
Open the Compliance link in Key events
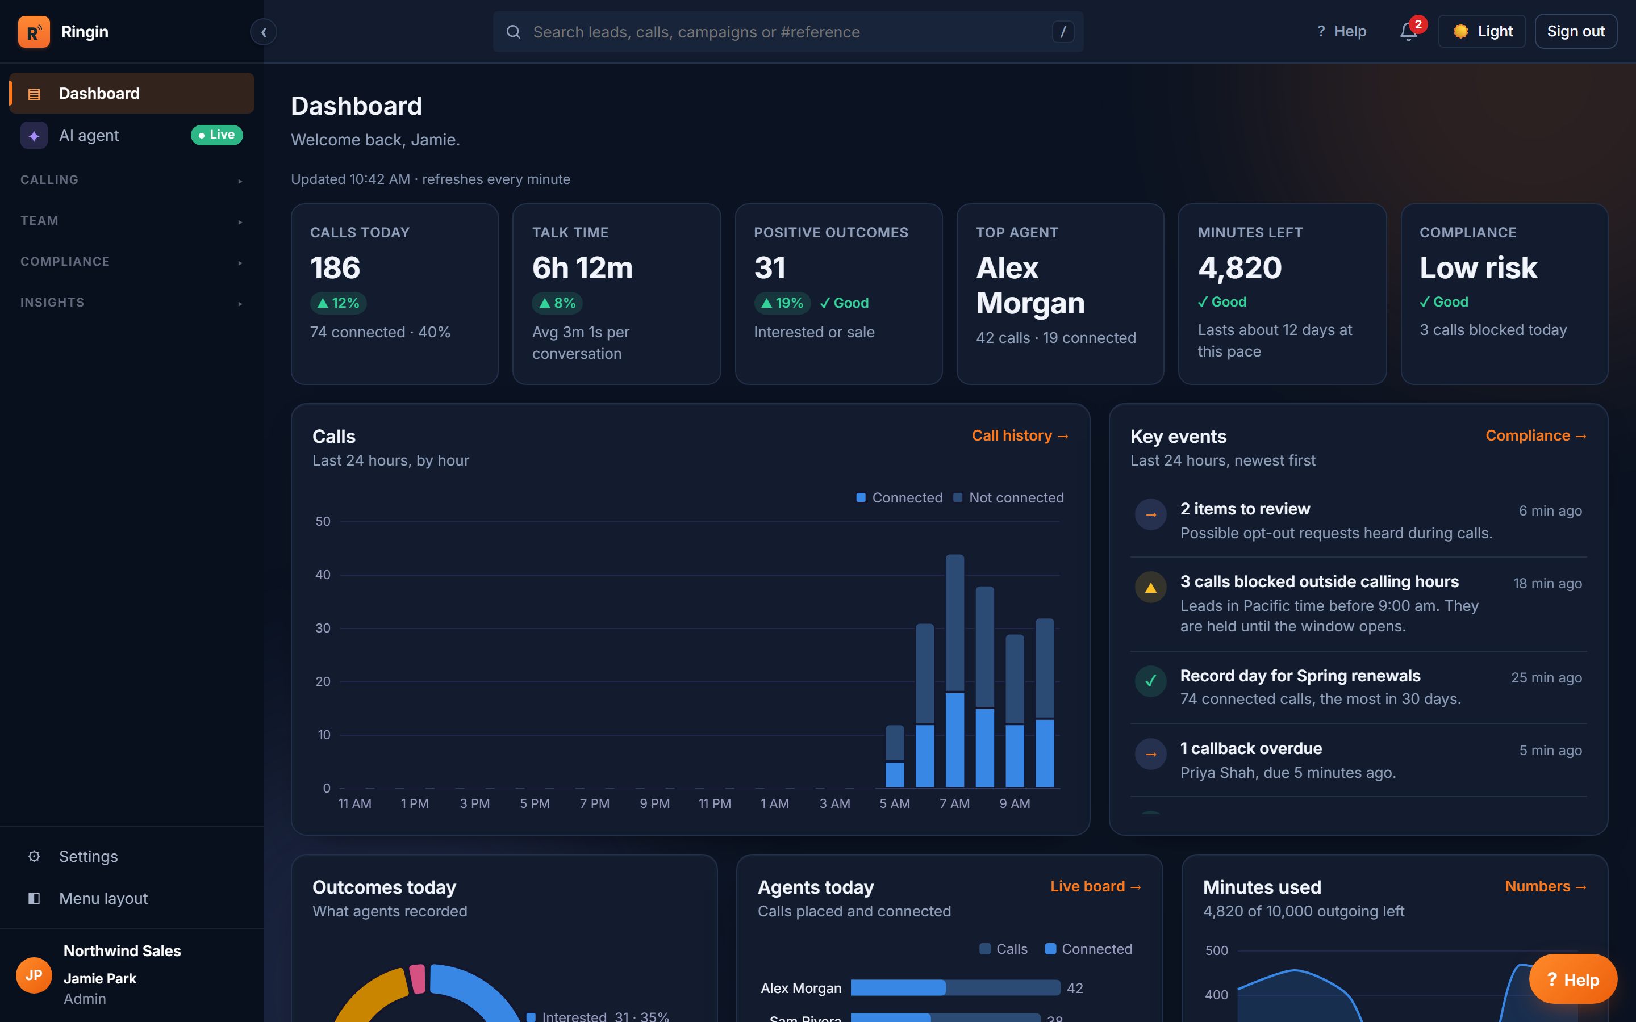coord(1536,436)
